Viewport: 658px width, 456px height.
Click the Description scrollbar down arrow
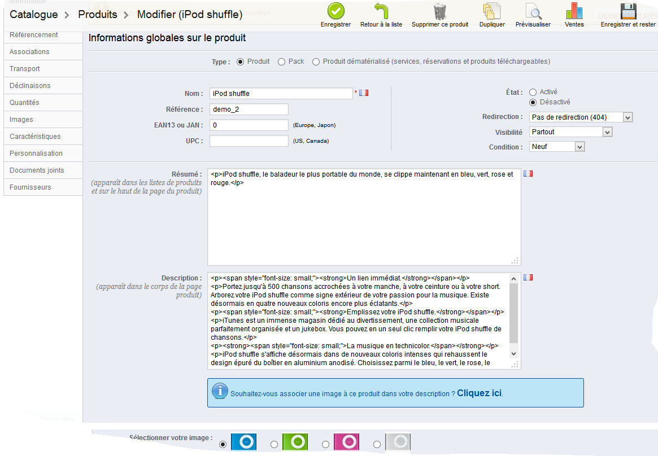[x=513, y=354]
